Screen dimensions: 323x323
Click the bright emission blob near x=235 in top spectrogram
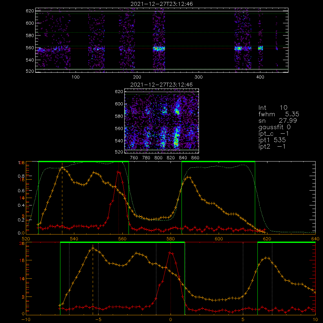tap(159, 49)
